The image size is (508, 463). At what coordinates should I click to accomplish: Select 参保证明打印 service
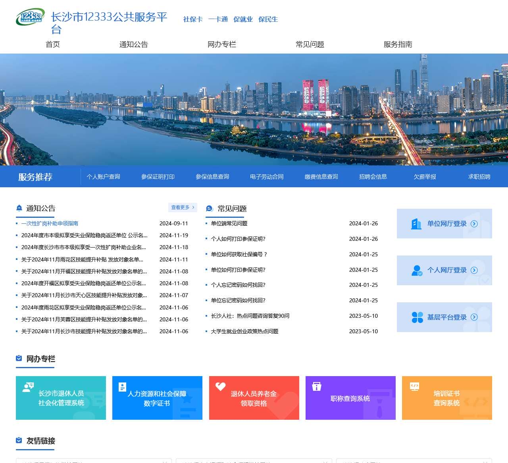tap(158, 177)
